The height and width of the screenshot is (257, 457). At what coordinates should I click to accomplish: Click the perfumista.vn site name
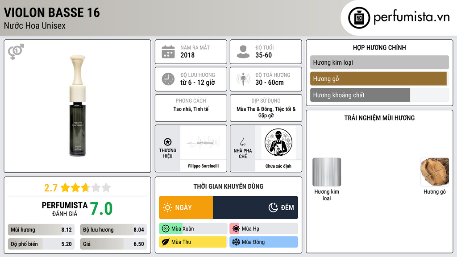[411, 17]
